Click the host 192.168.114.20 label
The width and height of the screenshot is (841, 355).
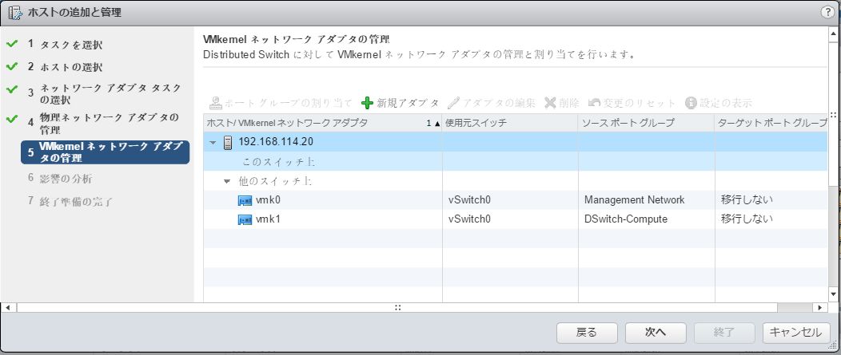click(x=276, y=142)
